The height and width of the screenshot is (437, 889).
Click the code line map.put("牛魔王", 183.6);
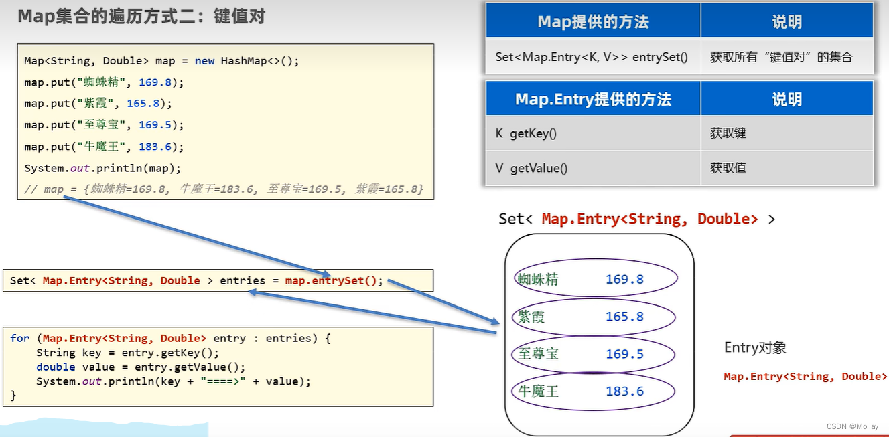point(104,147)
